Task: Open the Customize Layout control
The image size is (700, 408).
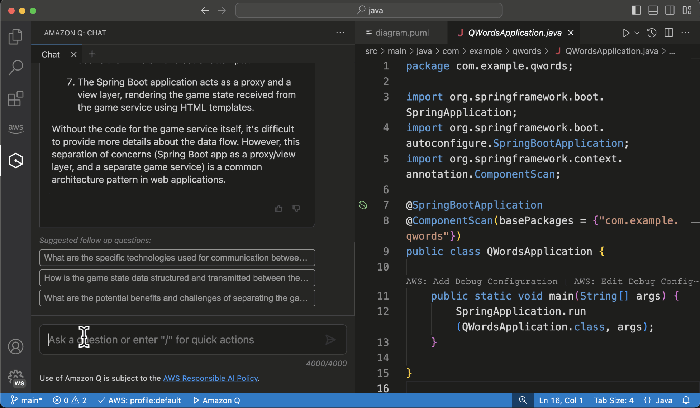Action: [x=687, y=10]
